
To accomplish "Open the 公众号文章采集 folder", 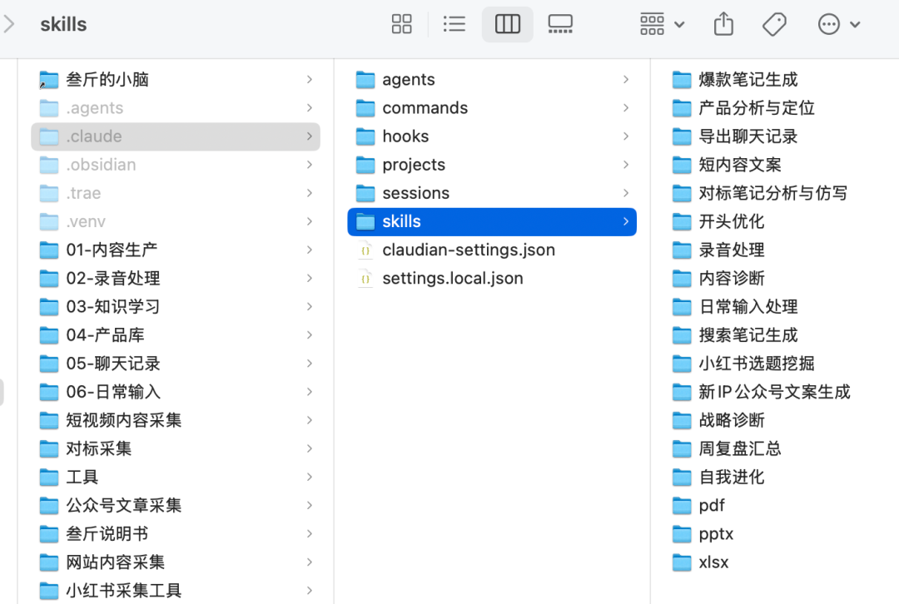I will pos(123,505).
